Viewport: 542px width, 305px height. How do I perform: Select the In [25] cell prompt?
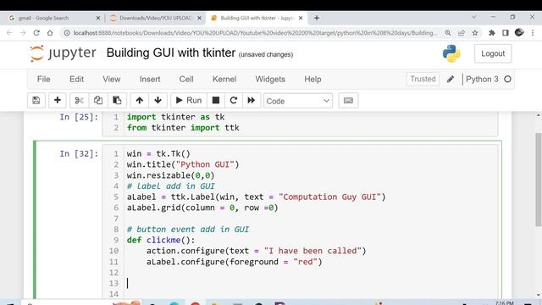[79, 117]
